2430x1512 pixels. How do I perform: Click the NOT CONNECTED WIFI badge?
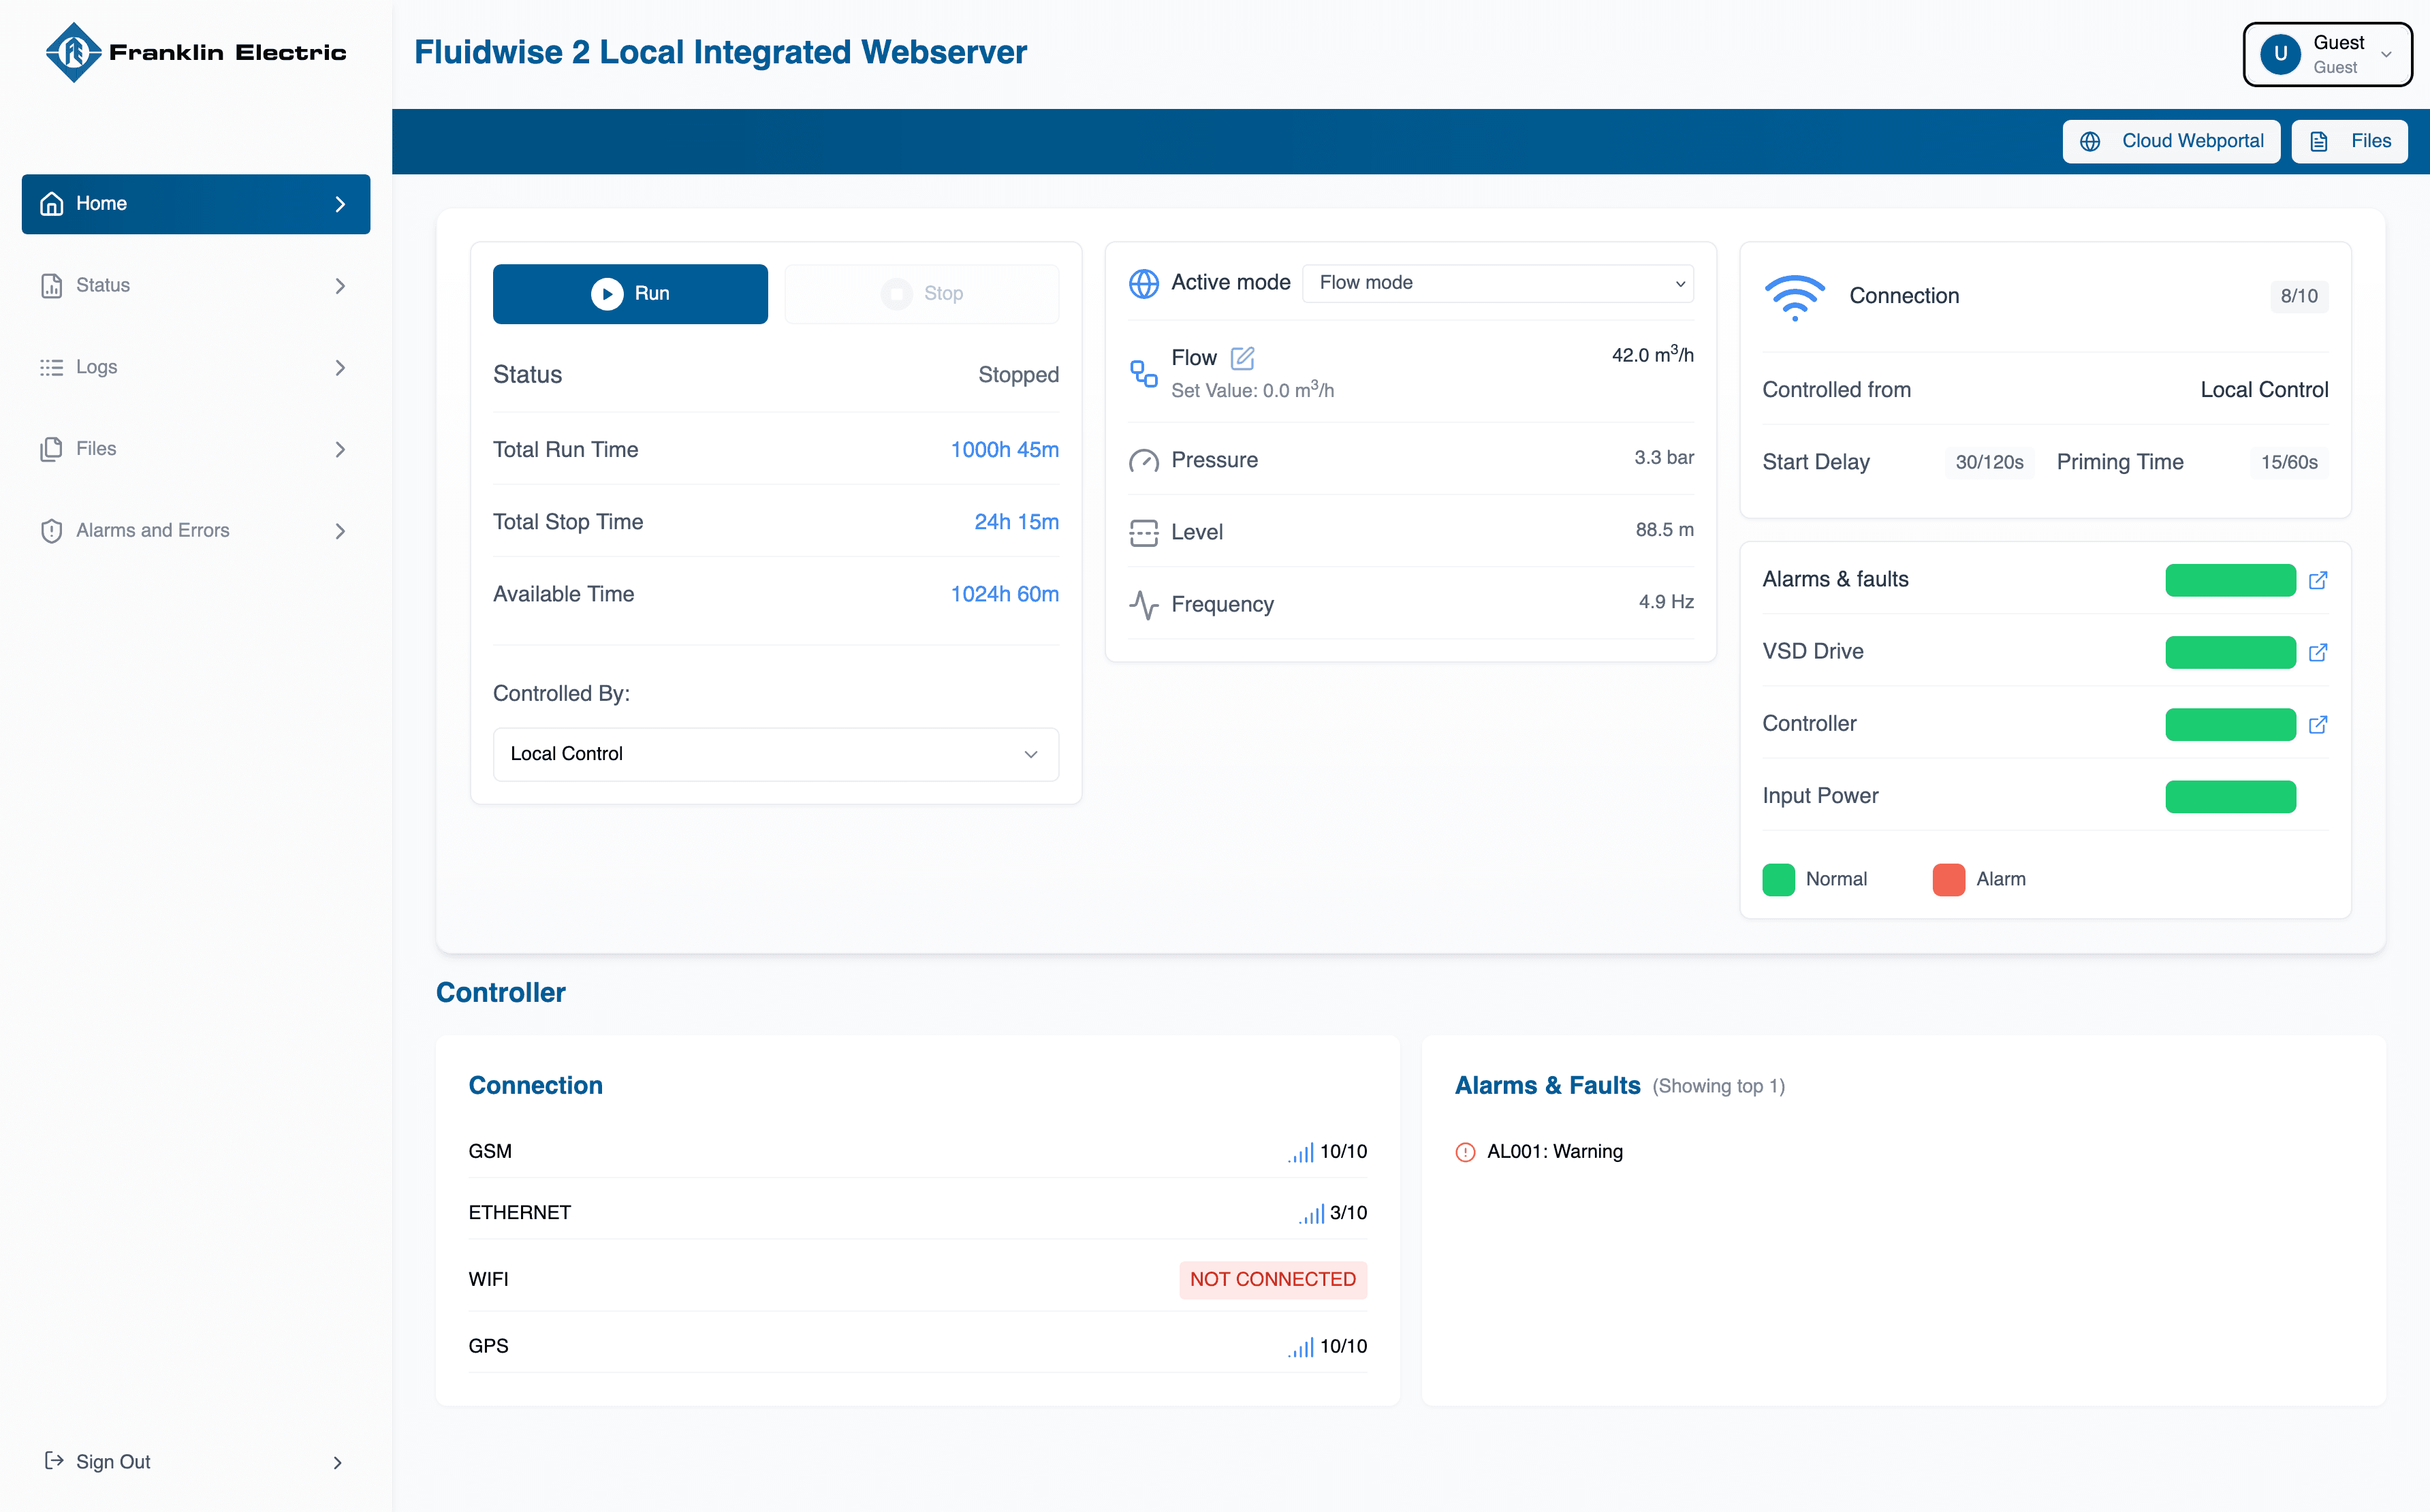tap(1272, 1280)
